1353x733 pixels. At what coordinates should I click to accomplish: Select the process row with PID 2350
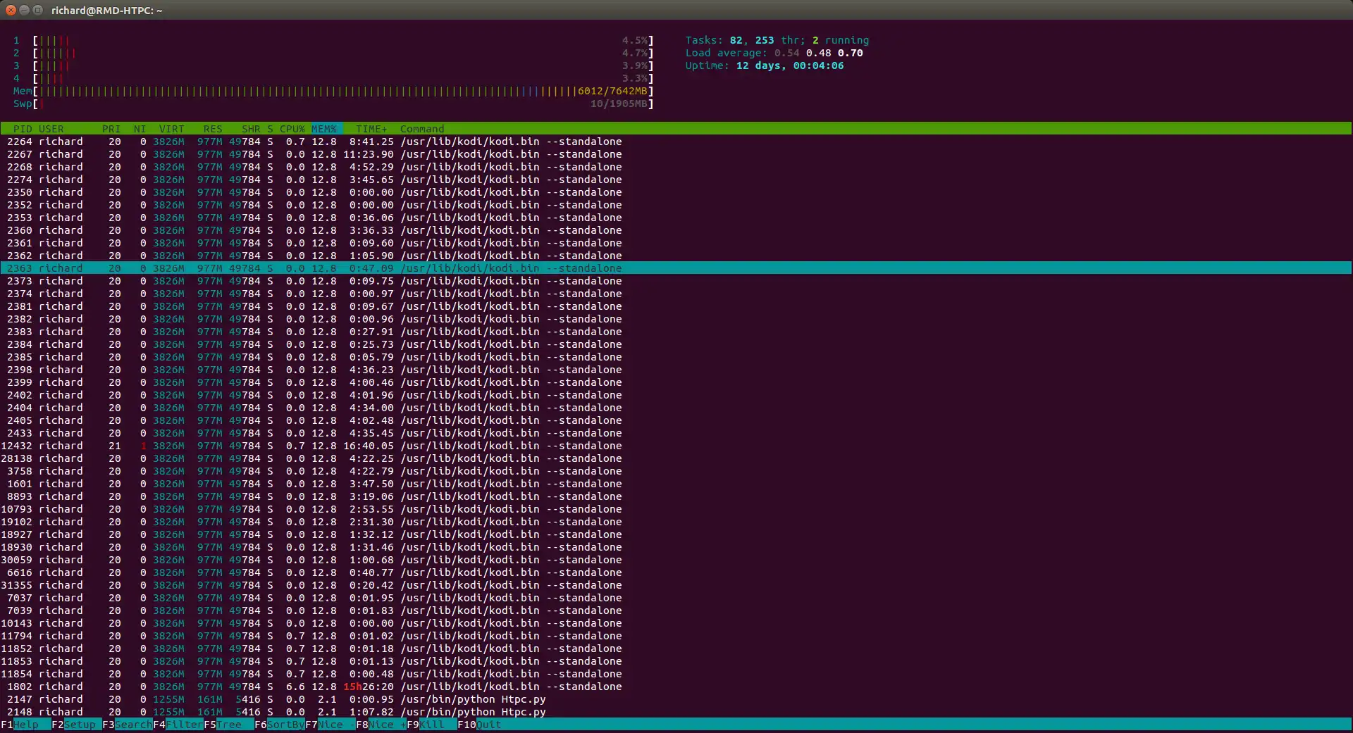(676, 192)
